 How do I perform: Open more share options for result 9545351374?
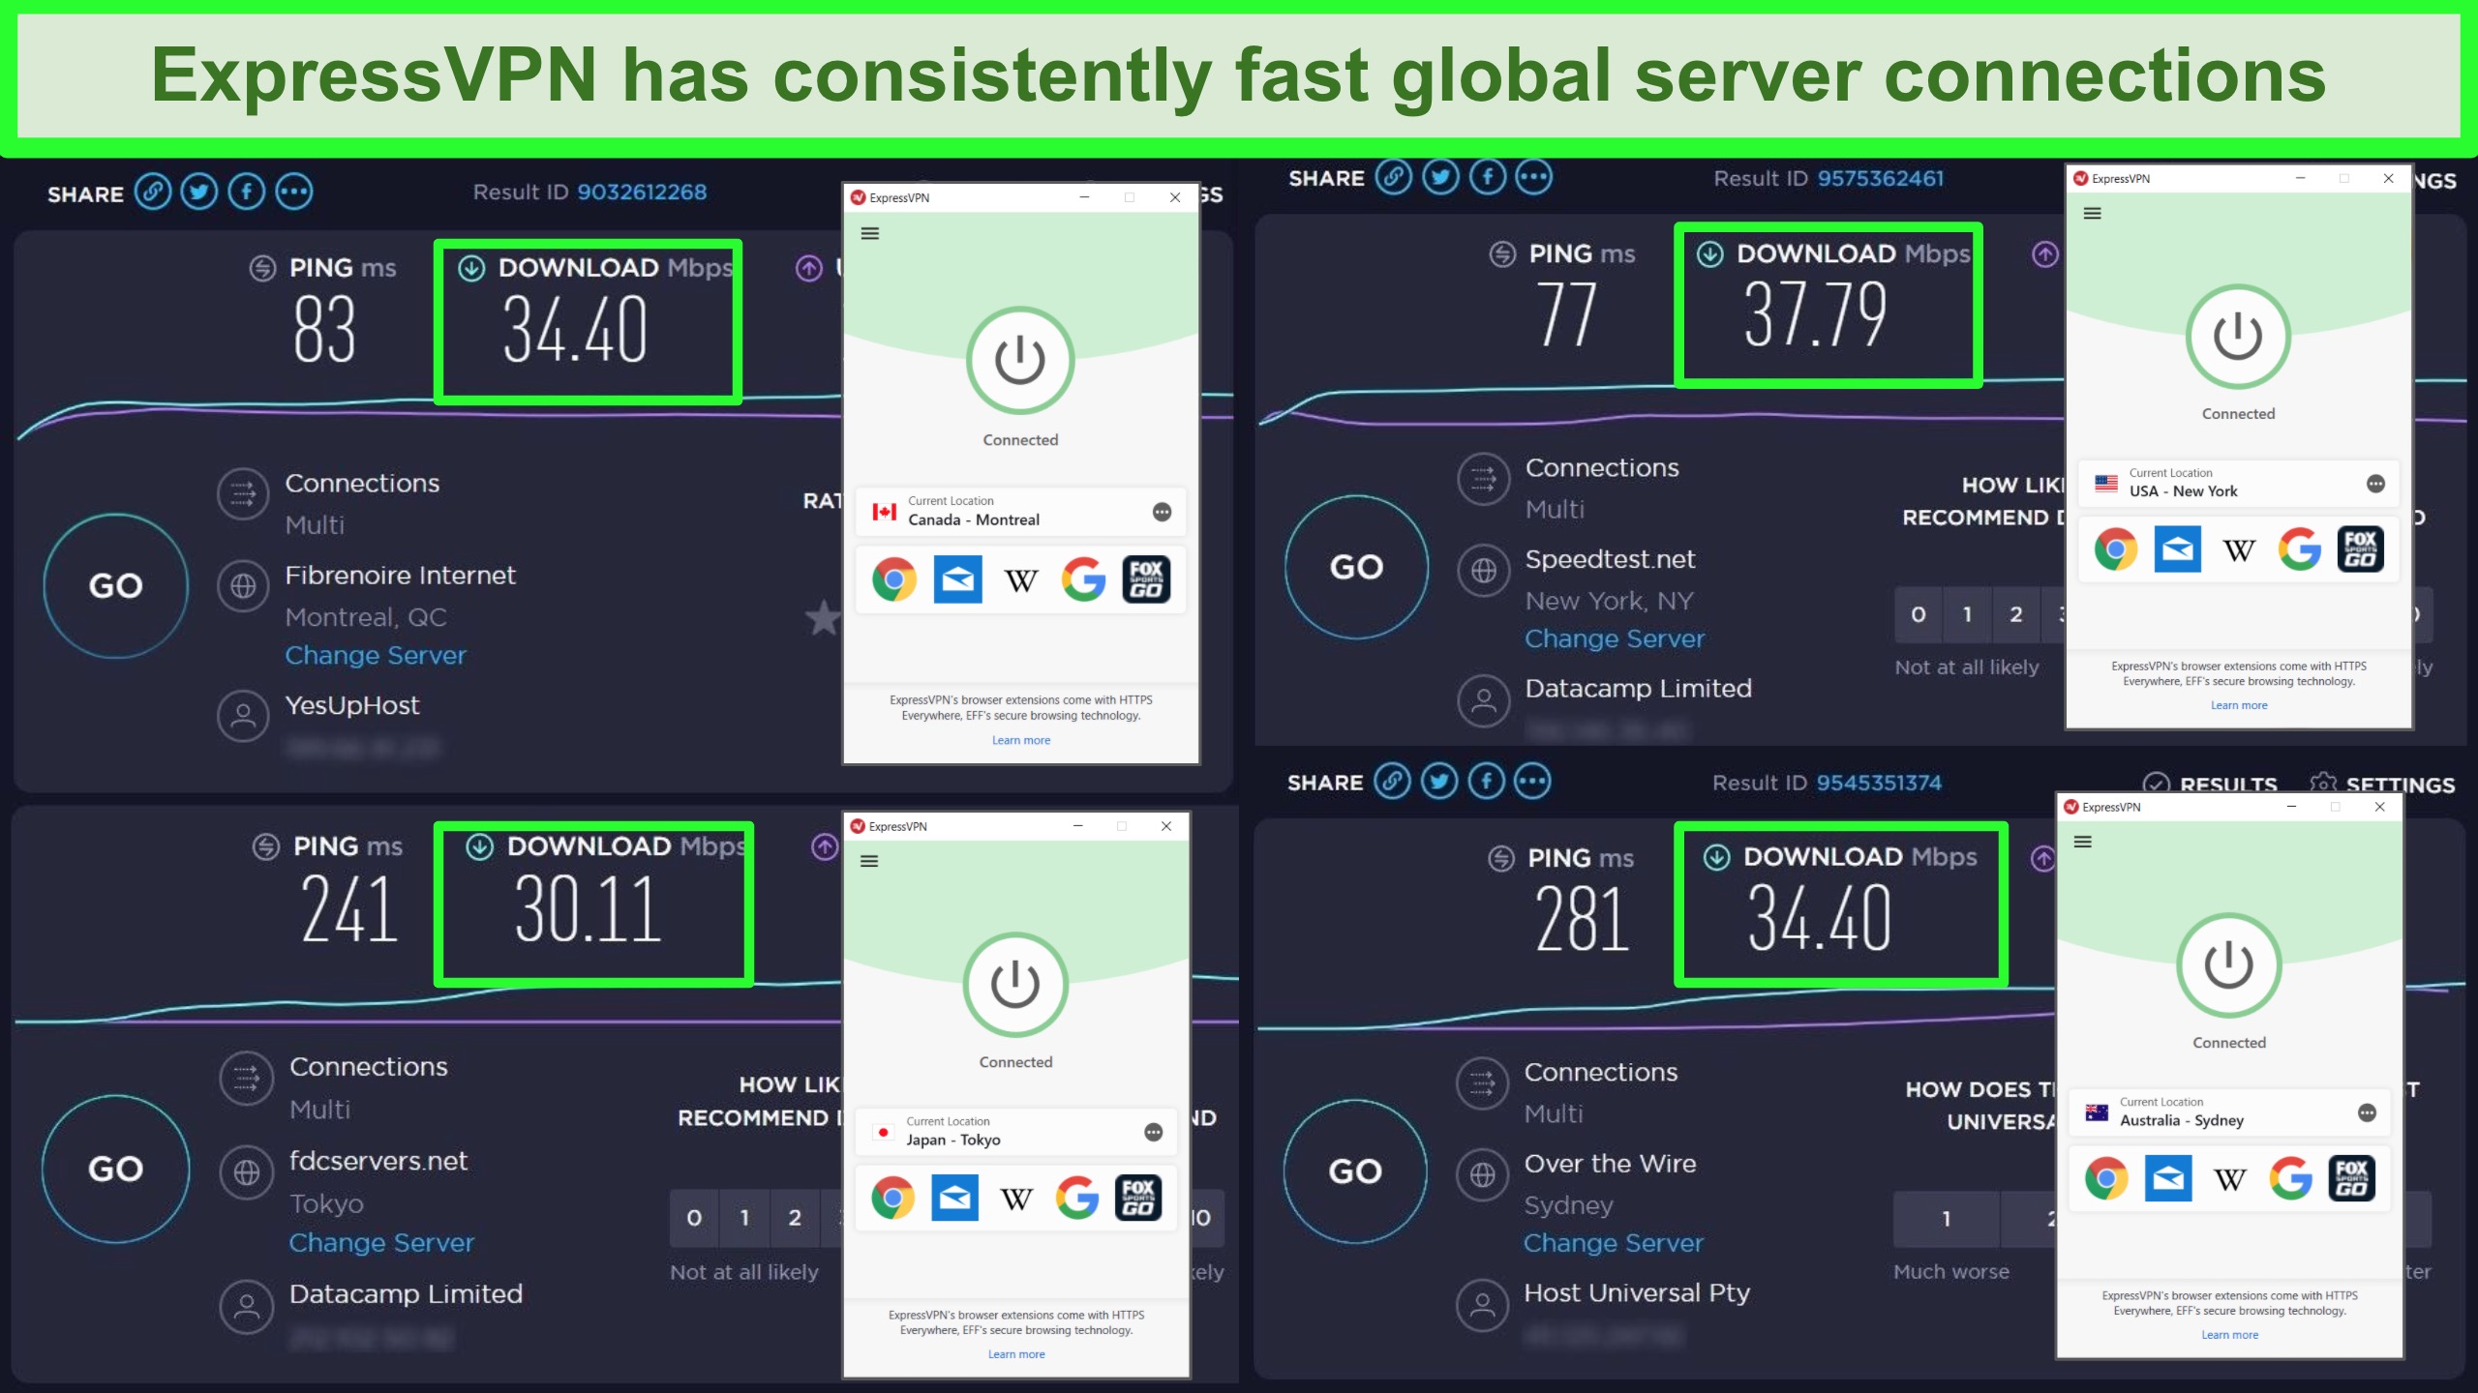[1532, 781]
